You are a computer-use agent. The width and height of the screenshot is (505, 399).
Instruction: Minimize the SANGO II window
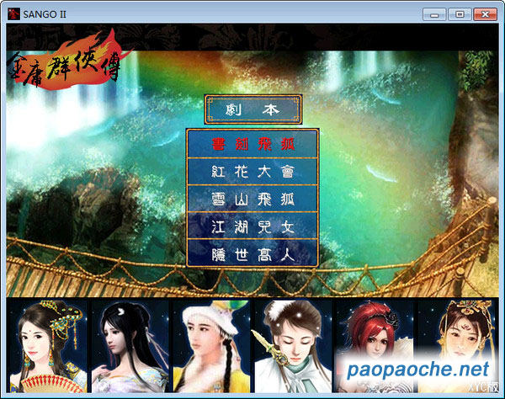(434, 14)
